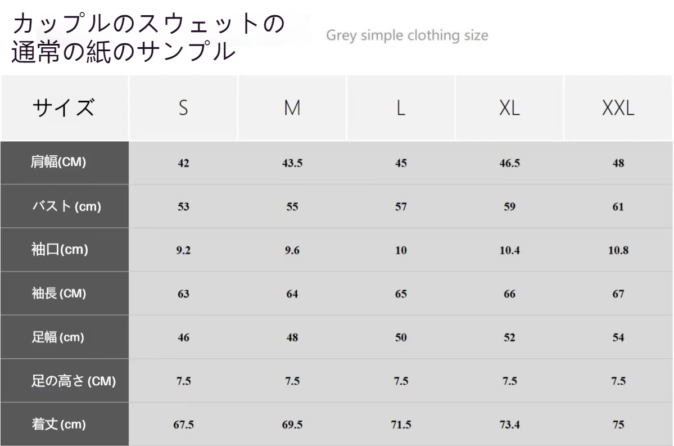Click the バスト (cm) row label
674x446 pixels.
coord(66,206)
